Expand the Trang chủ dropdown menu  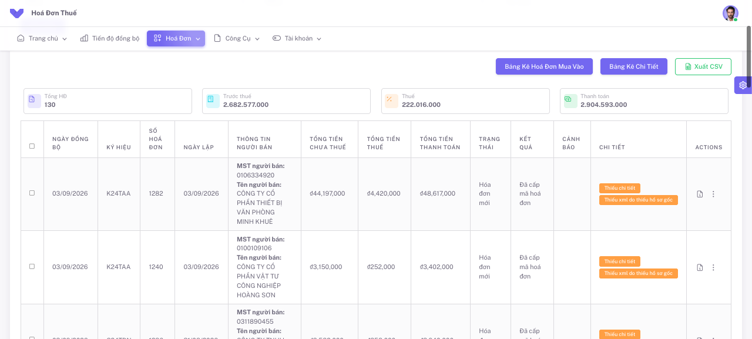(65, 39)
